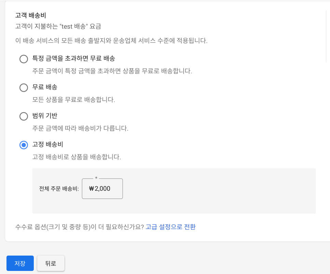Select the '특정 금액을 초과하면 무료 배송' radio button

[24, 59]
